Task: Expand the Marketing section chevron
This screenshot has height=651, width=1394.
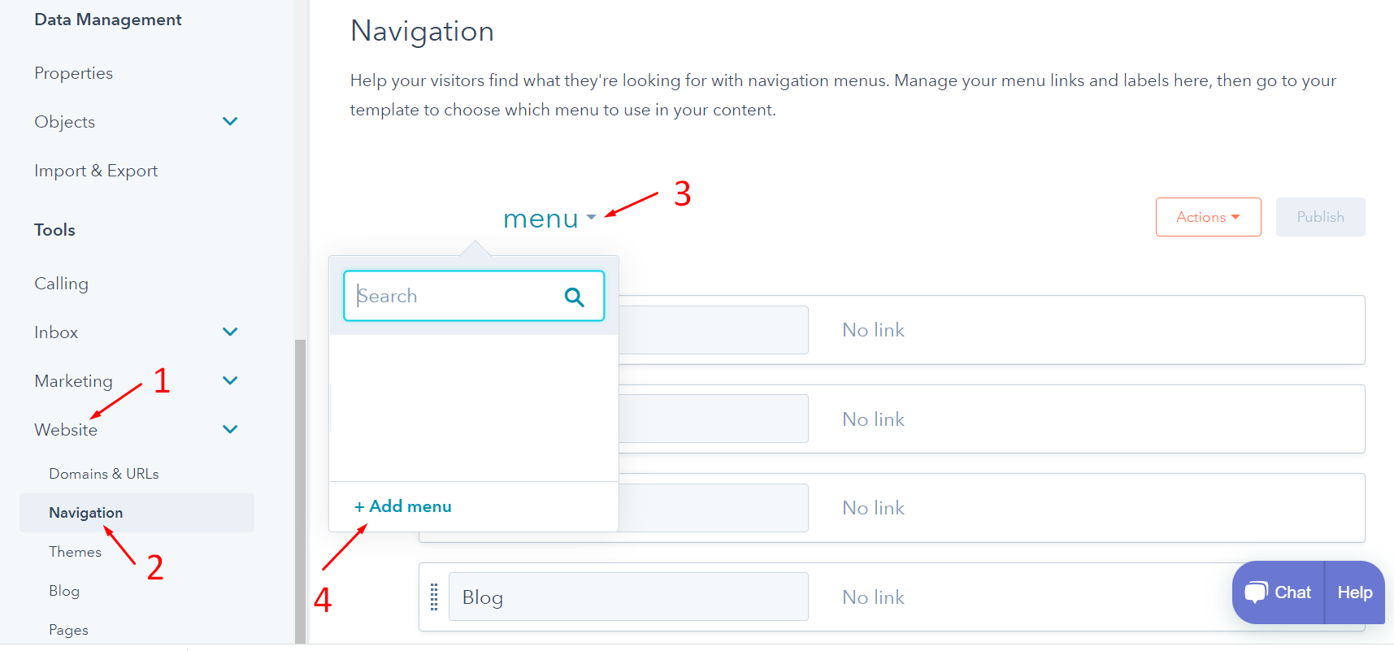Action: click(x=230, y=380)
